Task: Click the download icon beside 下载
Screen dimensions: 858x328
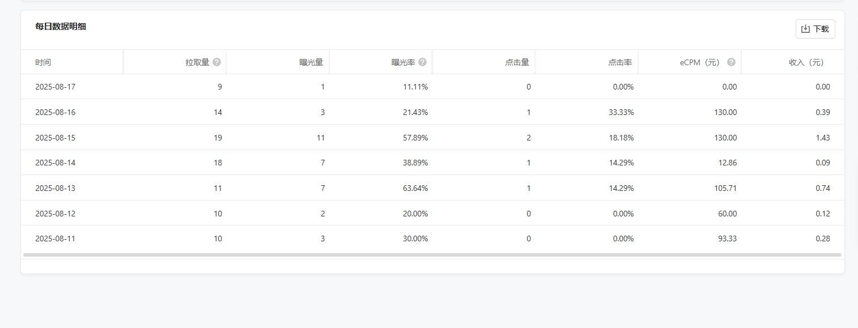Action: pyautogui.click(x=805, y=29)
